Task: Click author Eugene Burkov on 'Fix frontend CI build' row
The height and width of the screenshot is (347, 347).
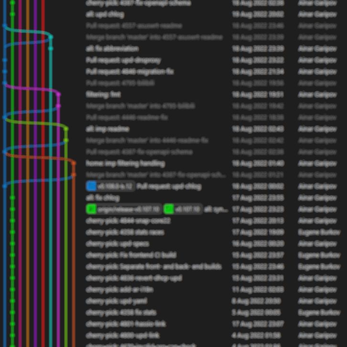Action: (x=319, y=255)
